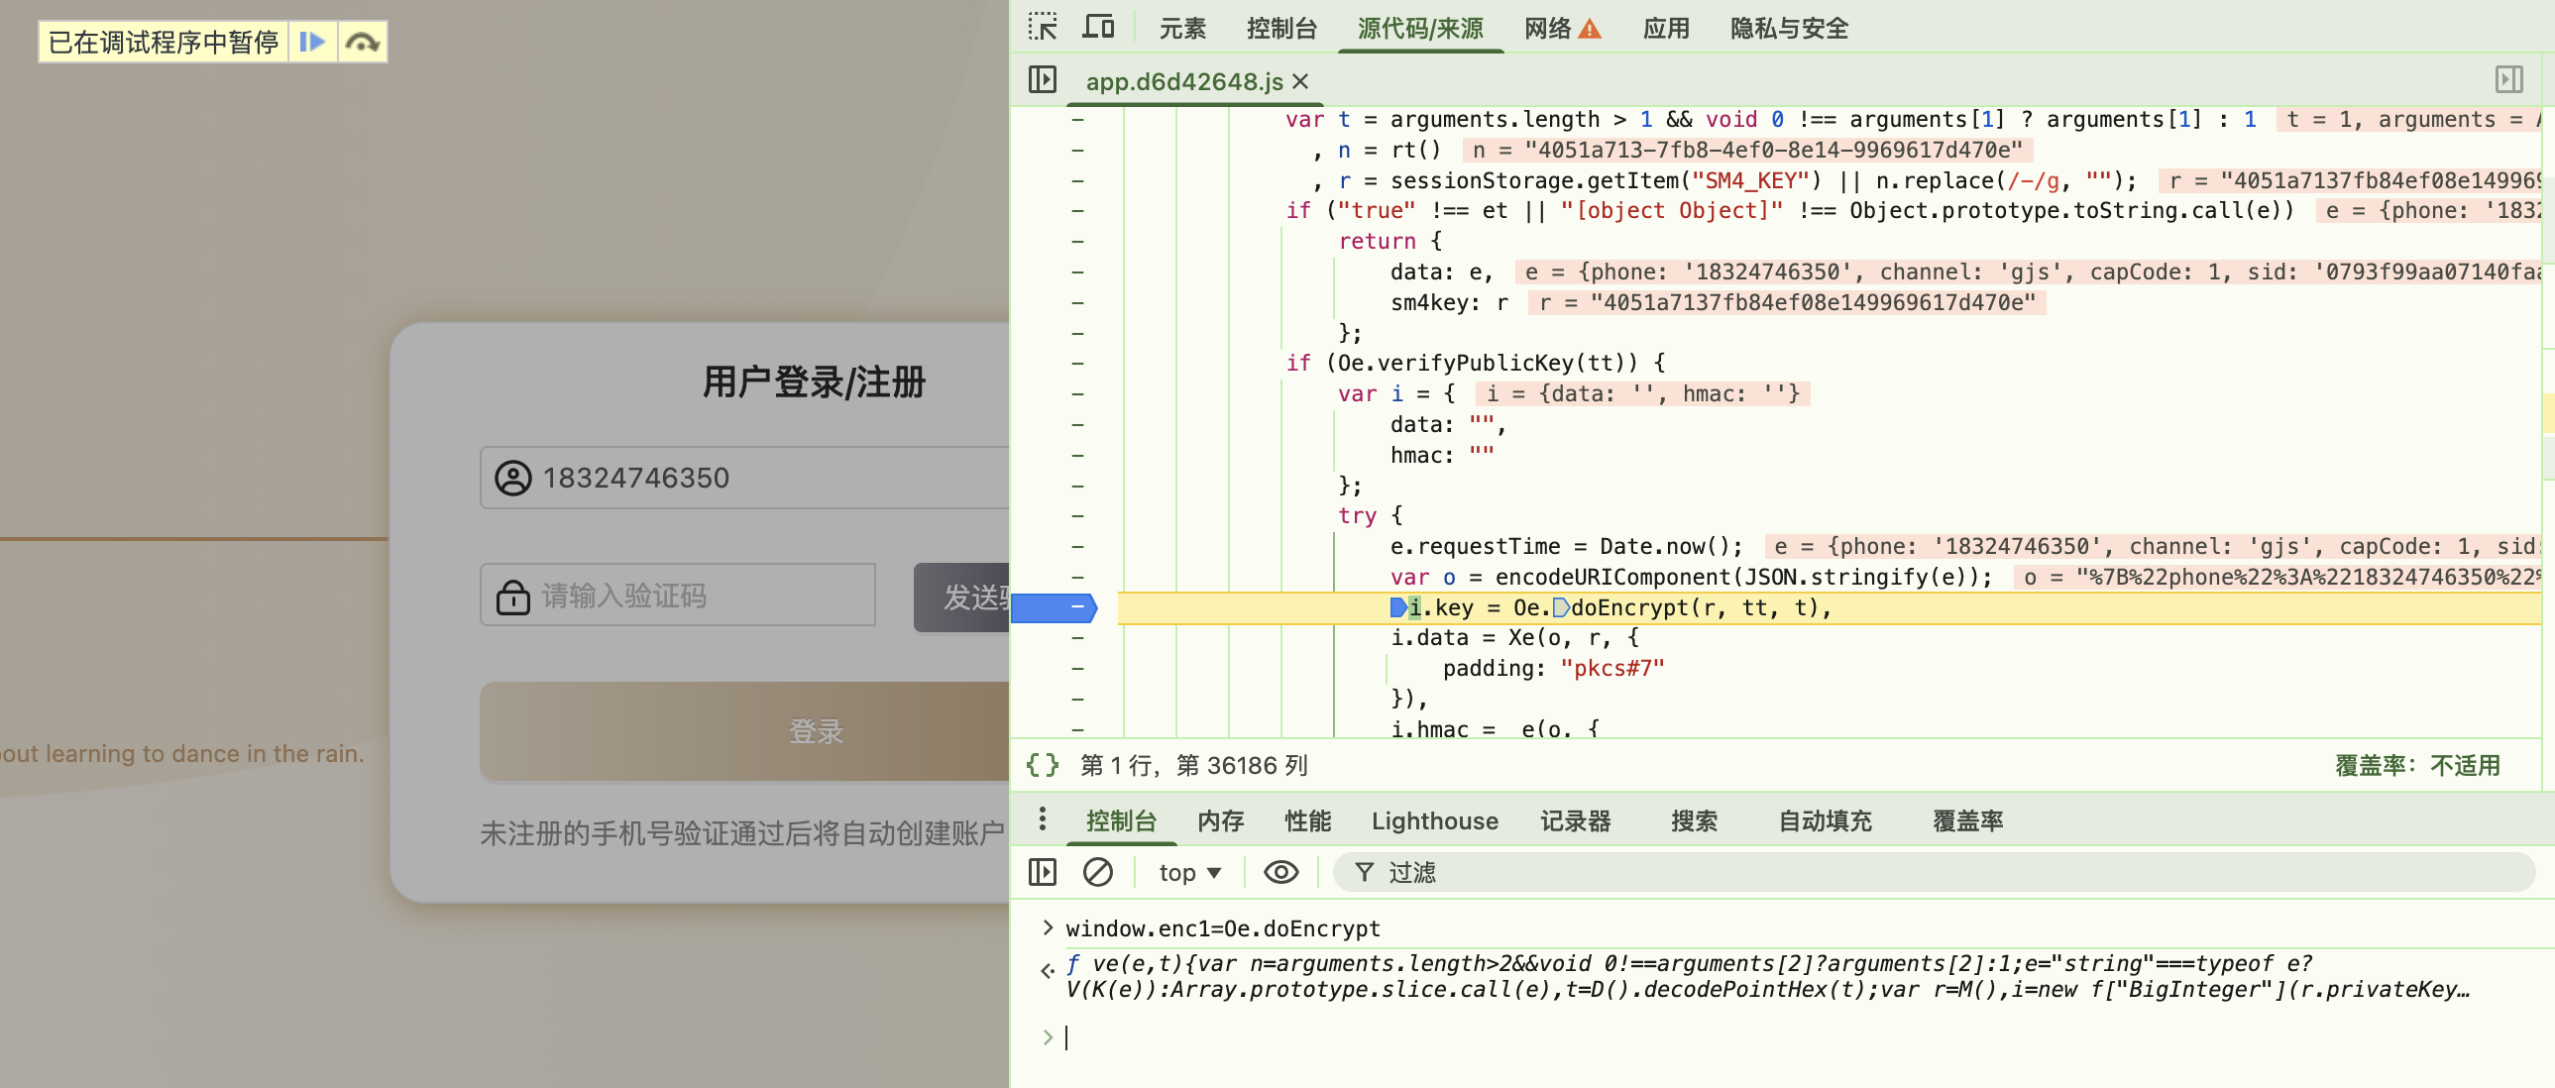Close the app.d6d42648.js file tab
The height and width of the screenshot is (1088, 2555).
pyautogui.click(x=1300, y=81)
